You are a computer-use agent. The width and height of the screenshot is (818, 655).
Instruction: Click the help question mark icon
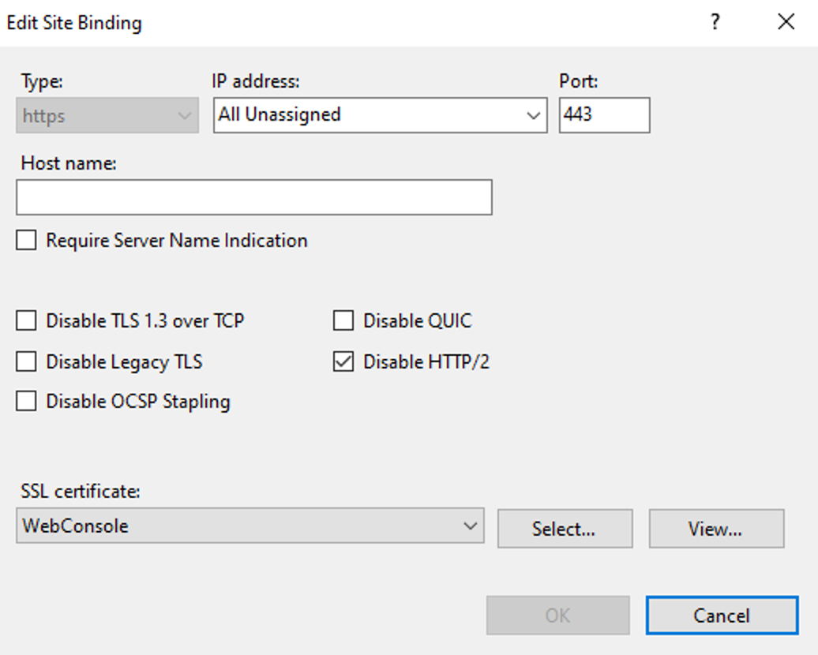(x=715, y=22)
